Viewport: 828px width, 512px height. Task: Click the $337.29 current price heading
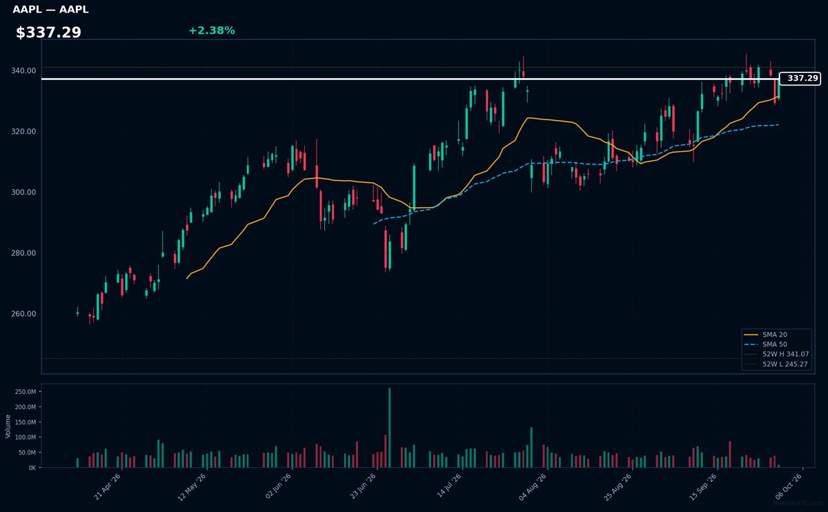click(48, 32)
